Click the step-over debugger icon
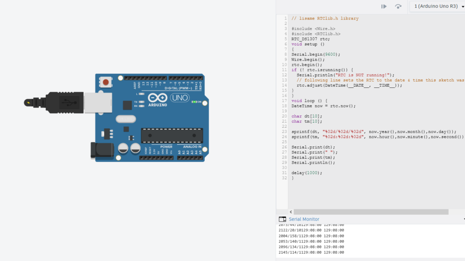465x261 pixels. coord(398,6)
